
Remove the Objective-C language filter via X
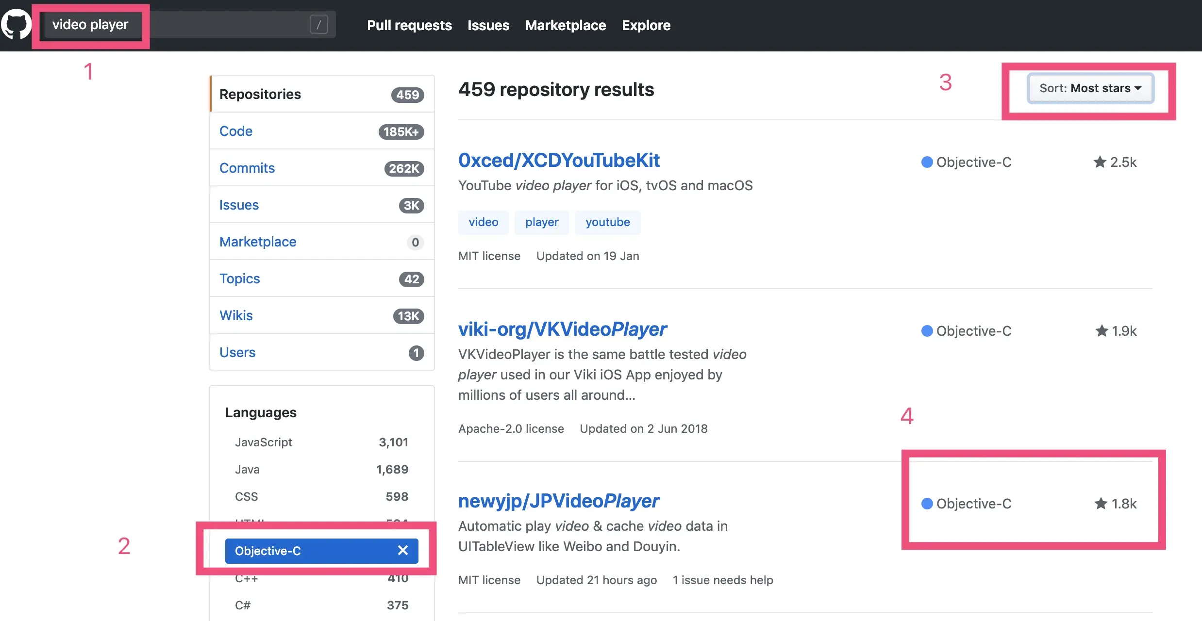pyautogui.click(x=402, y=551)
